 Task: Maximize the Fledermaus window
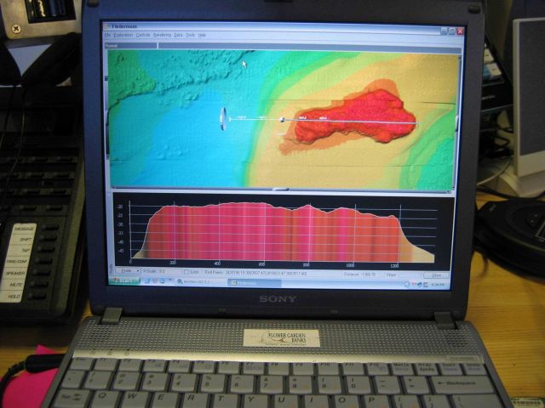pos(452,31)
